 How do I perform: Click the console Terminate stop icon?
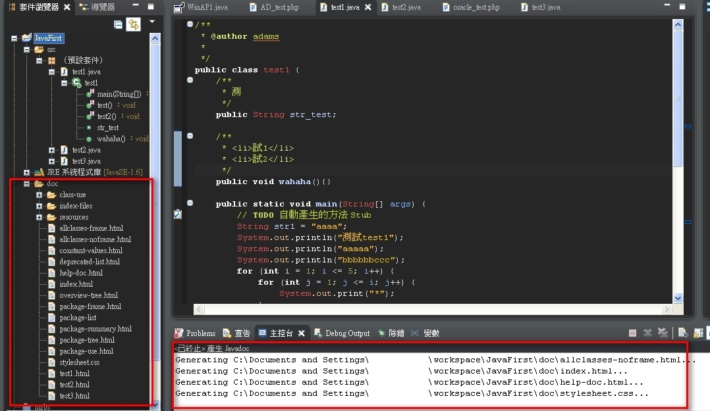[x=632, y=333]
